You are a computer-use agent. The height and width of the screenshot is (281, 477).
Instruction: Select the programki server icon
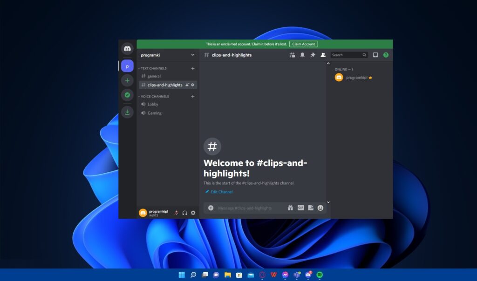click(x=127, y=66)
